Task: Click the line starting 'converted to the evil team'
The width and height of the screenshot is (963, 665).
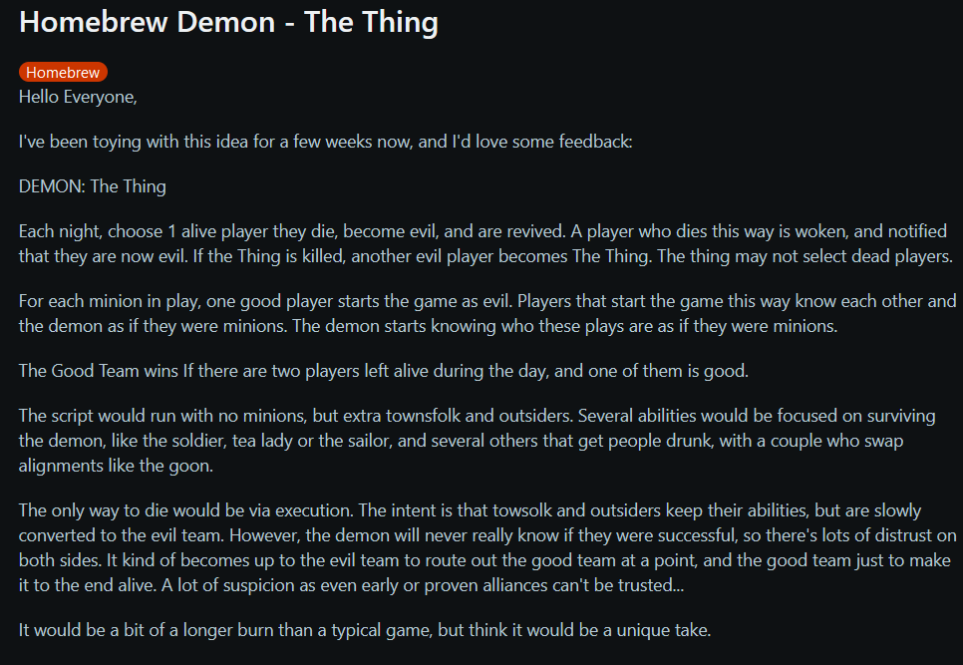Action: [x=487, y=535]
